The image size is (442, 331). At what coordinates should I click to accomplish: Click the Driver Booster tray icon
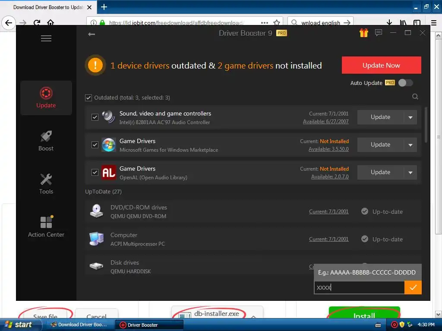[395, 325]
